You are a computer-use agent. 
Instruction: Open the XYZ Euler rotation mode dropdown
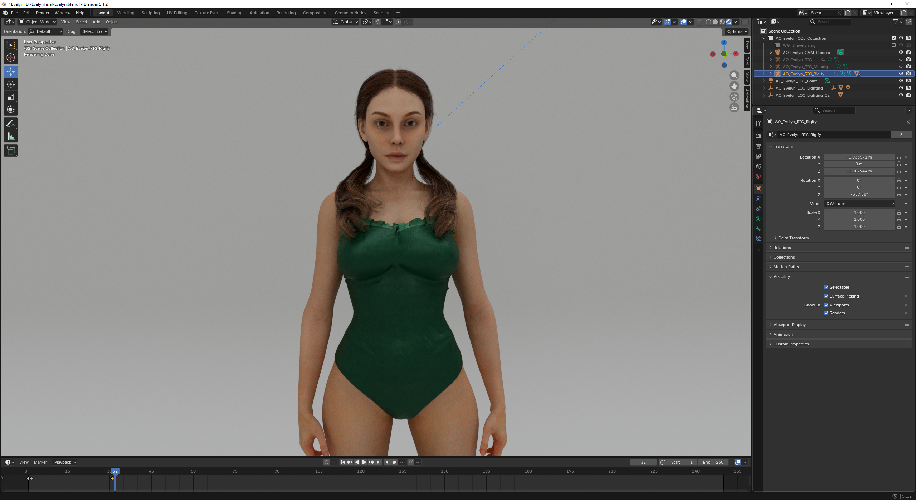(859, 204)
